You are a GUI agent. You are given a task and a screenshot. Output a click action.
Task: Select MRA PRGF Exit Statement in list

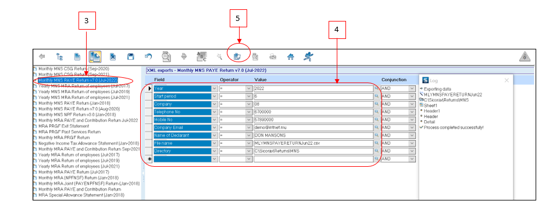pos(63,126)
